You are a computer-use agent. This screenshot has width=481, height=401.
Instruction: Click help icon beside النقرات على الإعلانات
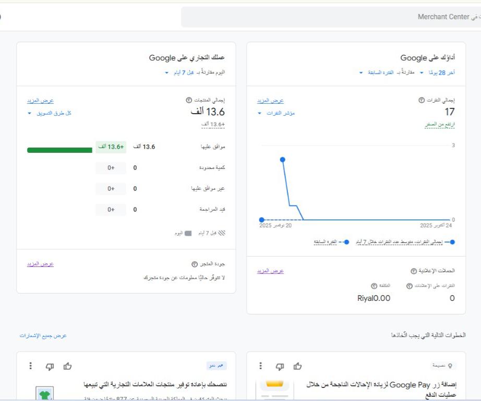coord(409,286)
